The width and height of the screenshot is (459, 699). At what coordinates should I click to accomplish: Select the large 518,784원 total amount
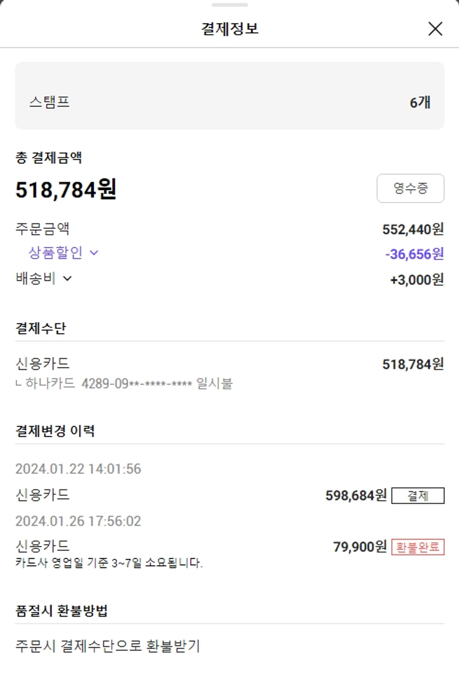coord(66,190)
